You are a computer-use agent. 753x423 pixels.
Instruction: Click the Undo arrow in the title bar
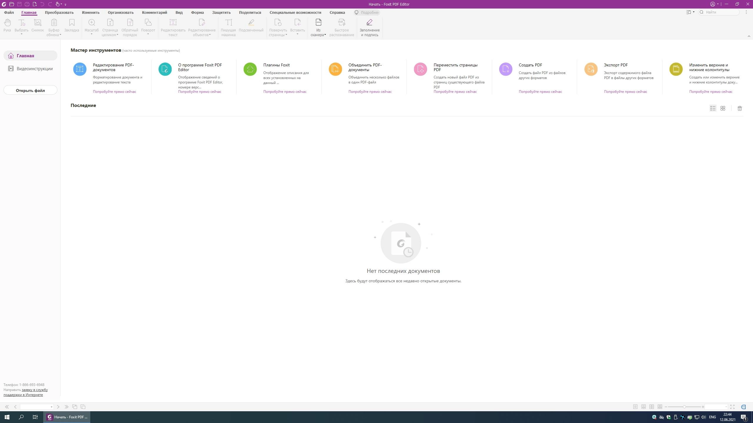tap(42, 4)
